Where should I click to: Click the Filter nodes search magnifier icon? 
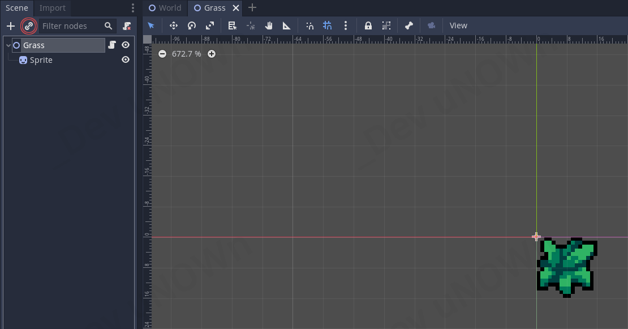(x=108, y=26)
